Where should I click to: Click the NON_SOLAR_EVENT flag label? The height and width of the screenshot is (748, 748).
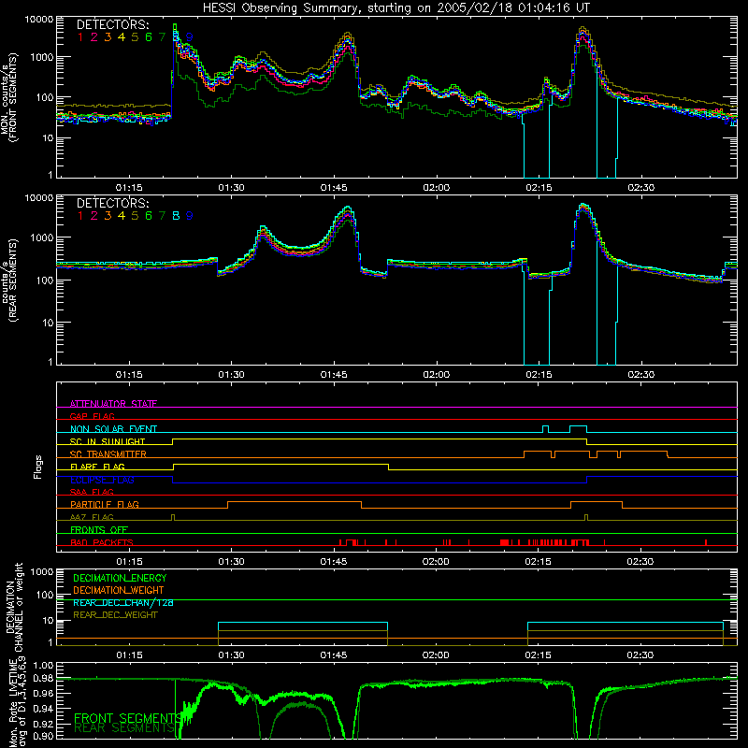113,429
